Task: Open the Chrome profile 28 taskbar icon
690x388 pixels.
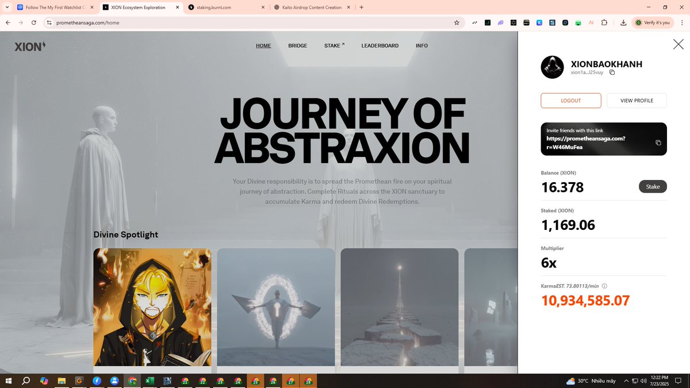Action: click(308, 381)
